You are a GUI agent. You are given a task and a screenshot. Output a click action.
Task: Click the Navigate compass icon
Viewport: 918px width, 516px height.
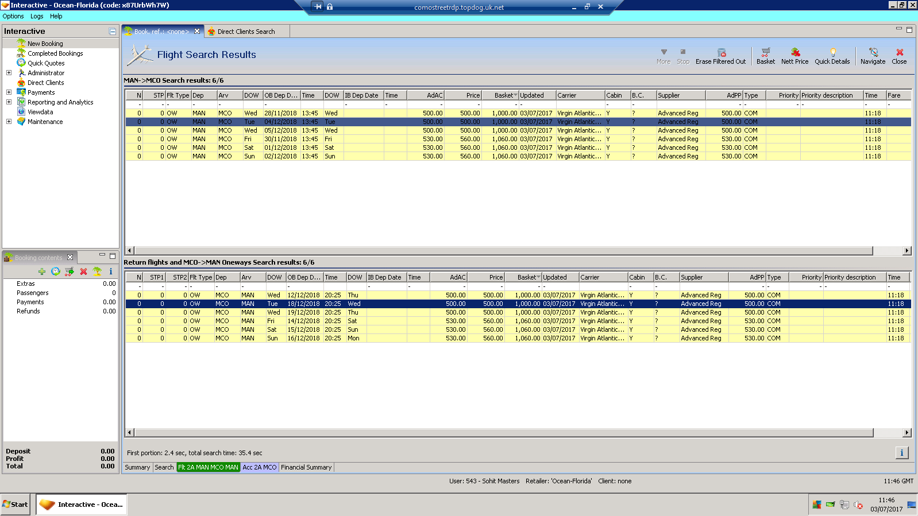tap(873, 56)
